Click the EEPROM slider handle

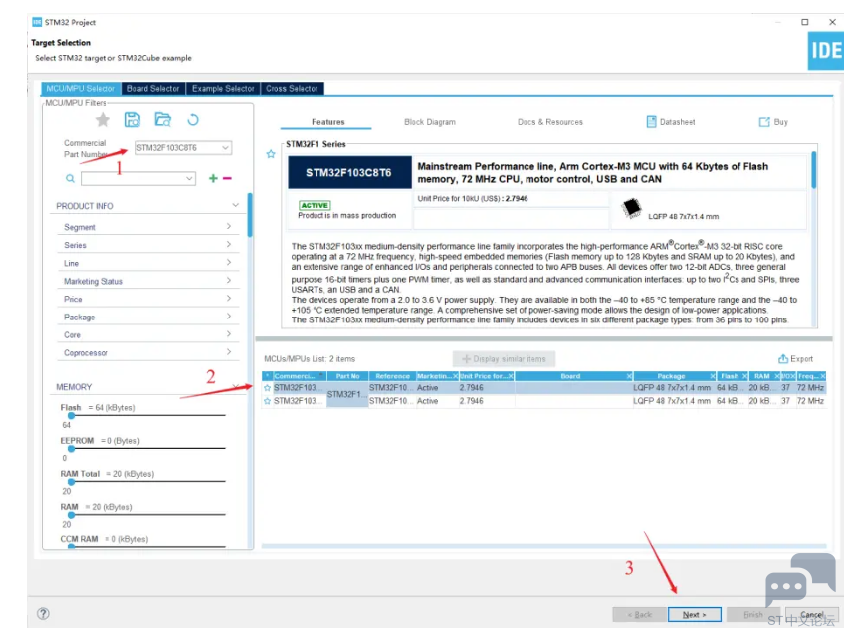tap(71, 448)
